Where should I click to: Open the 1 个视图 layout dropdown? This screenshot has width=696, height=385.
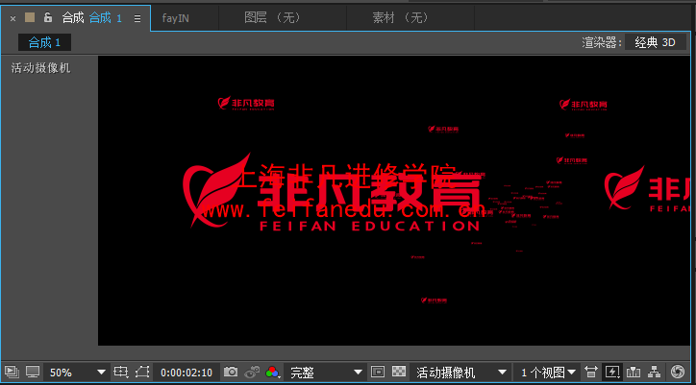pos(548,373)
